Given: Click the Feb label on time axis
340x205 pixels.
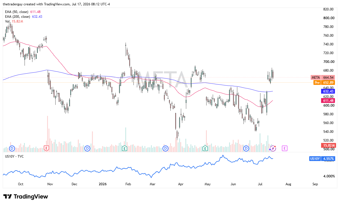Looking at the screenshot, I should pyautogui.click(x=128, y=184).
